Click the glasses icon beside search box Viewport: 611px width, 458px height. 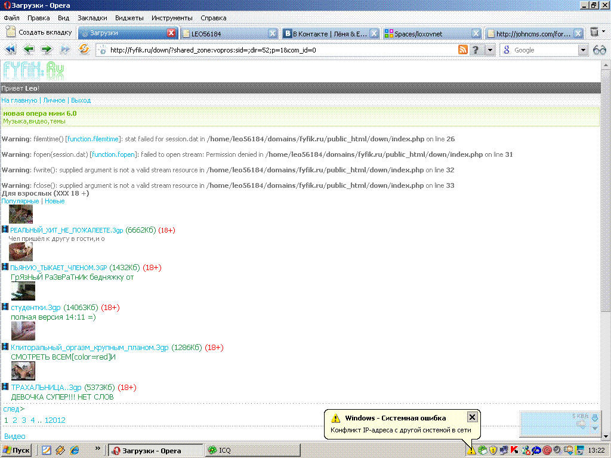point(599,50)
